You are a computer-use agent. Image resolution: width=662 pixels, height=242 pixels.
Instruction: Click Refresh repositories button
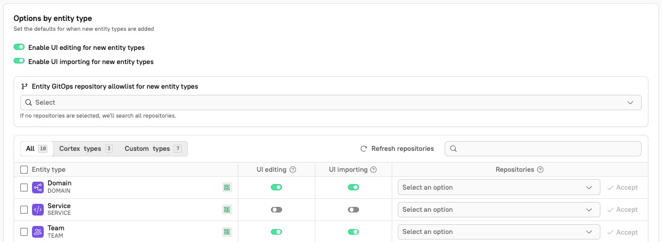[397, 148]
